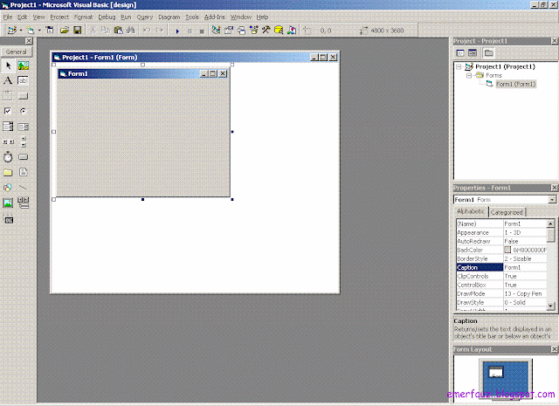Click the properties list scroll-down arrow

coord(551,306)
